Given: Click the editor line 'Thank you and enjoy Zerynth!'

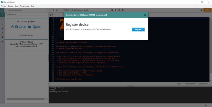Looking at the screenshot, I should pyautogui.click(x=69, y=79).
